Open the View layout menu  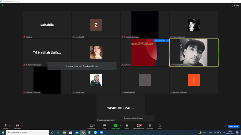(x=236, y=5)
